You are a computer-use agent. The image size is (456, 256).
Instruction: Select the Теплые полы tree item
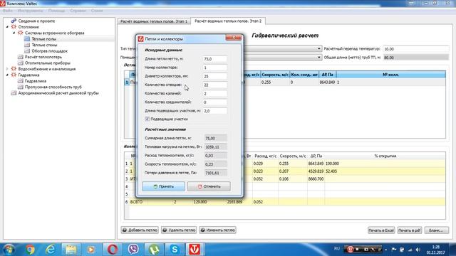44,39
